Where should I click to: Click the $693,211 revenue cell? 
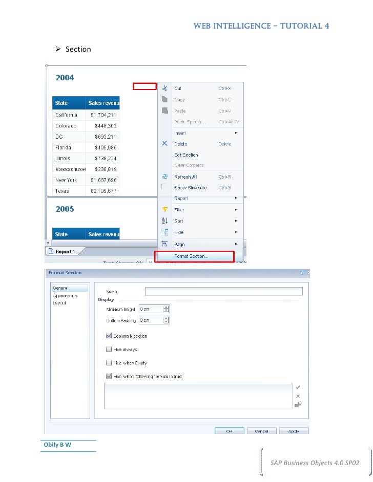[103, 137]
